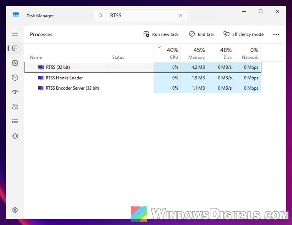Viewport: 292px width, 225px height.
Task: Open the Details page in sidebar
Action: [15, 121]
